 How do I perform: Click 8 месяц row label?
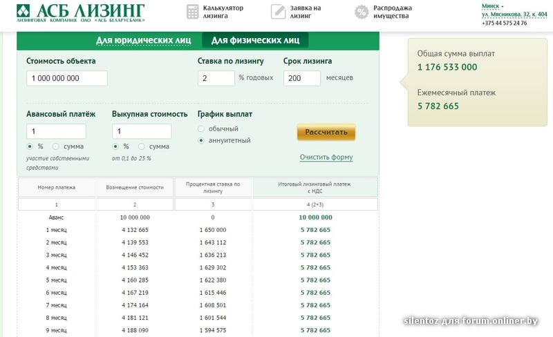click(57, 318)
